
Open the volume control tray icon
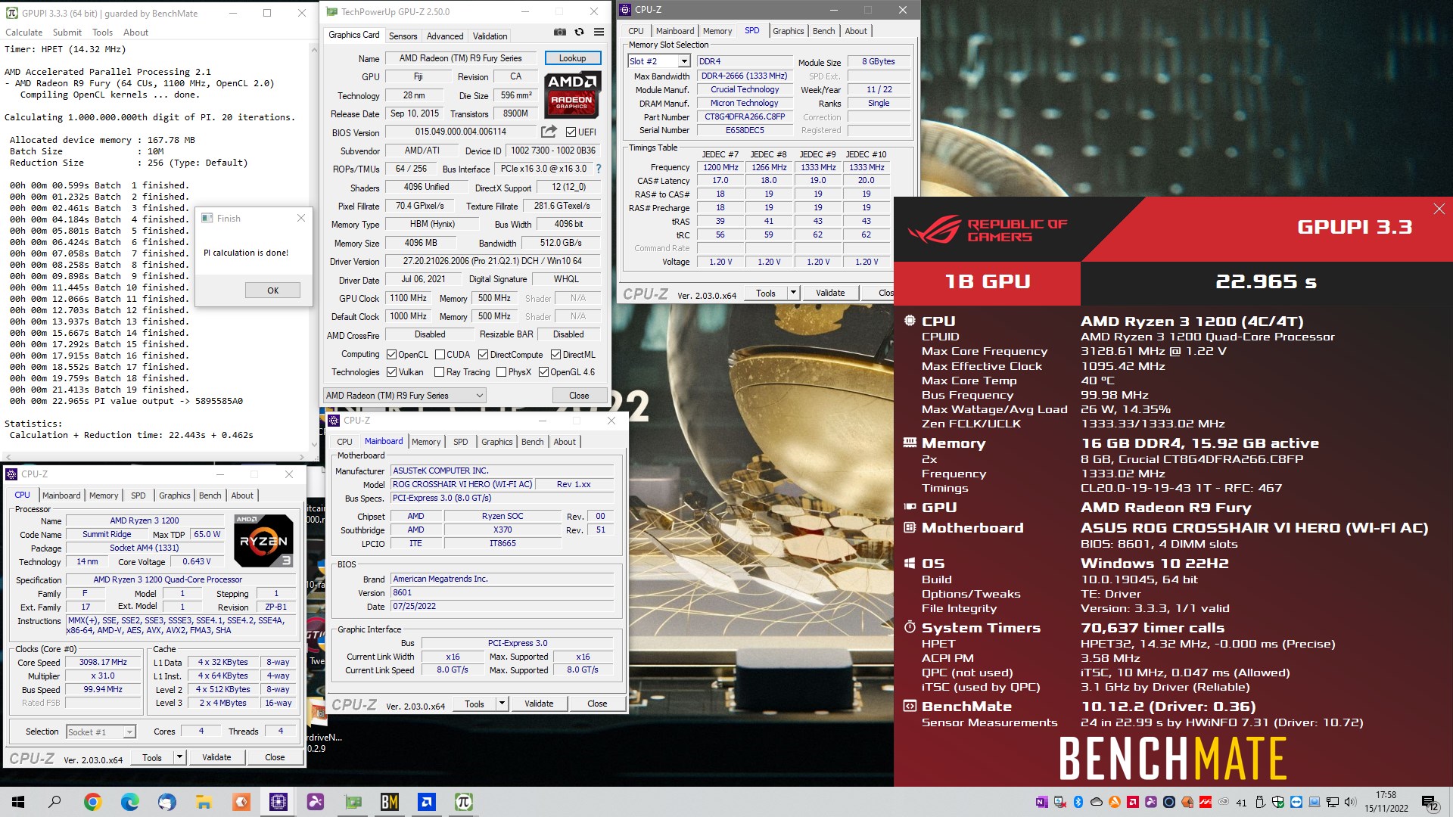pos(1350,802)
